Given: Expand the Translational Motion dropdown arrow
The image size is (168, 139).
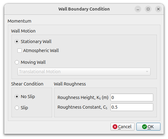Looking at the screenshot, I should pos(147,72).
